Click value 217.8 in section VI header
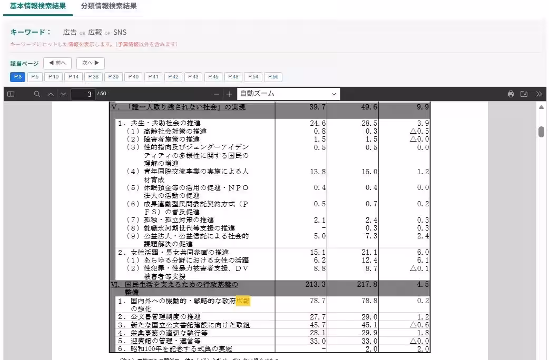The width and height of the screenshot is (549, 360). coord(367,284)
